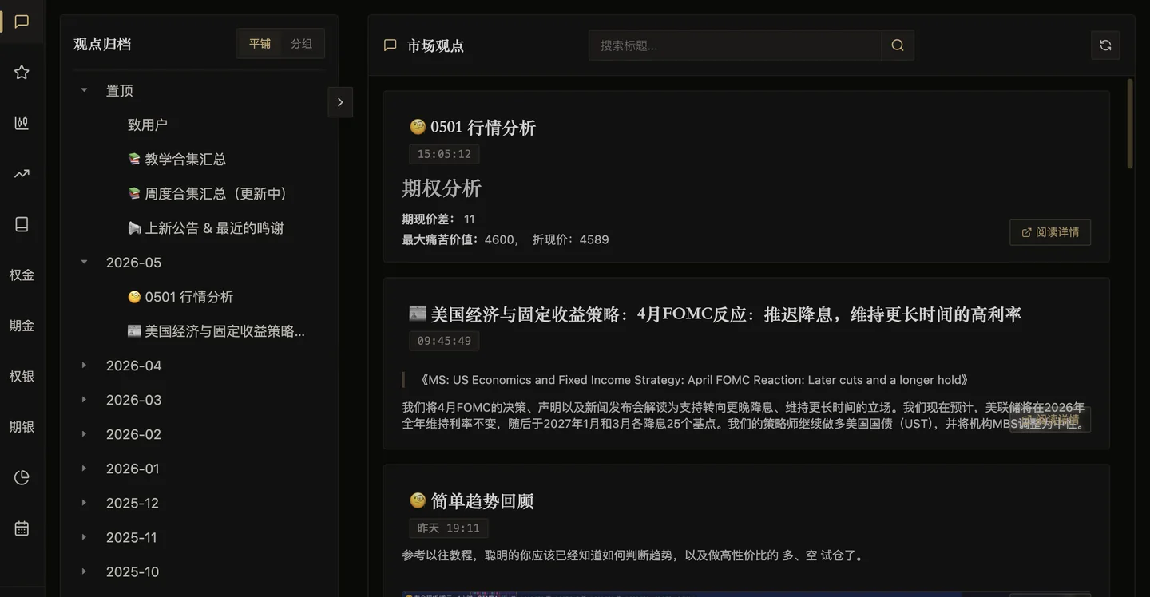Click the MS: US Economics quoted subtitle
The width and height of the screenshot is (1150, 597).
pyautogui.click(x=693, y=380)
